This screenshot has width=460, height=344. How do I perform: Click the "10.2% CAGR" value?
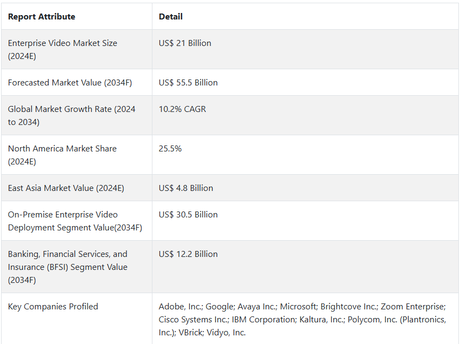coord(182,109)
